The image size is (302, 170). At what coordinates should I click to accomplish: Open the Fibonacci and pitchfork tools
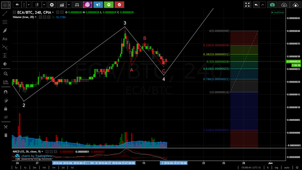(x=5, y=22)
